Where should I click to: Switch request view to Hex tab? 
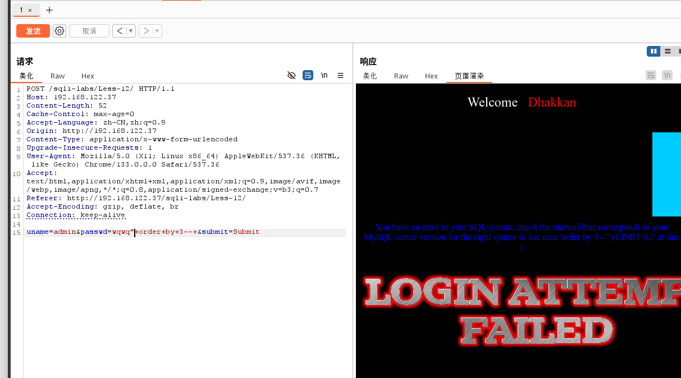[88, 76]
